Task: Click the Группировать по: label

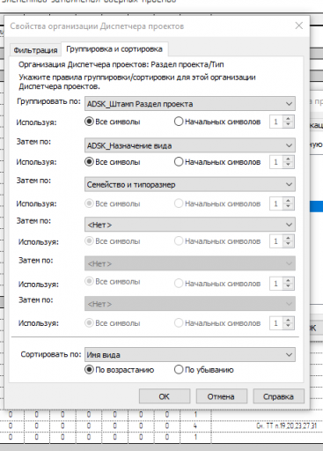Action: pyautogui.click(x=48, y=101)
